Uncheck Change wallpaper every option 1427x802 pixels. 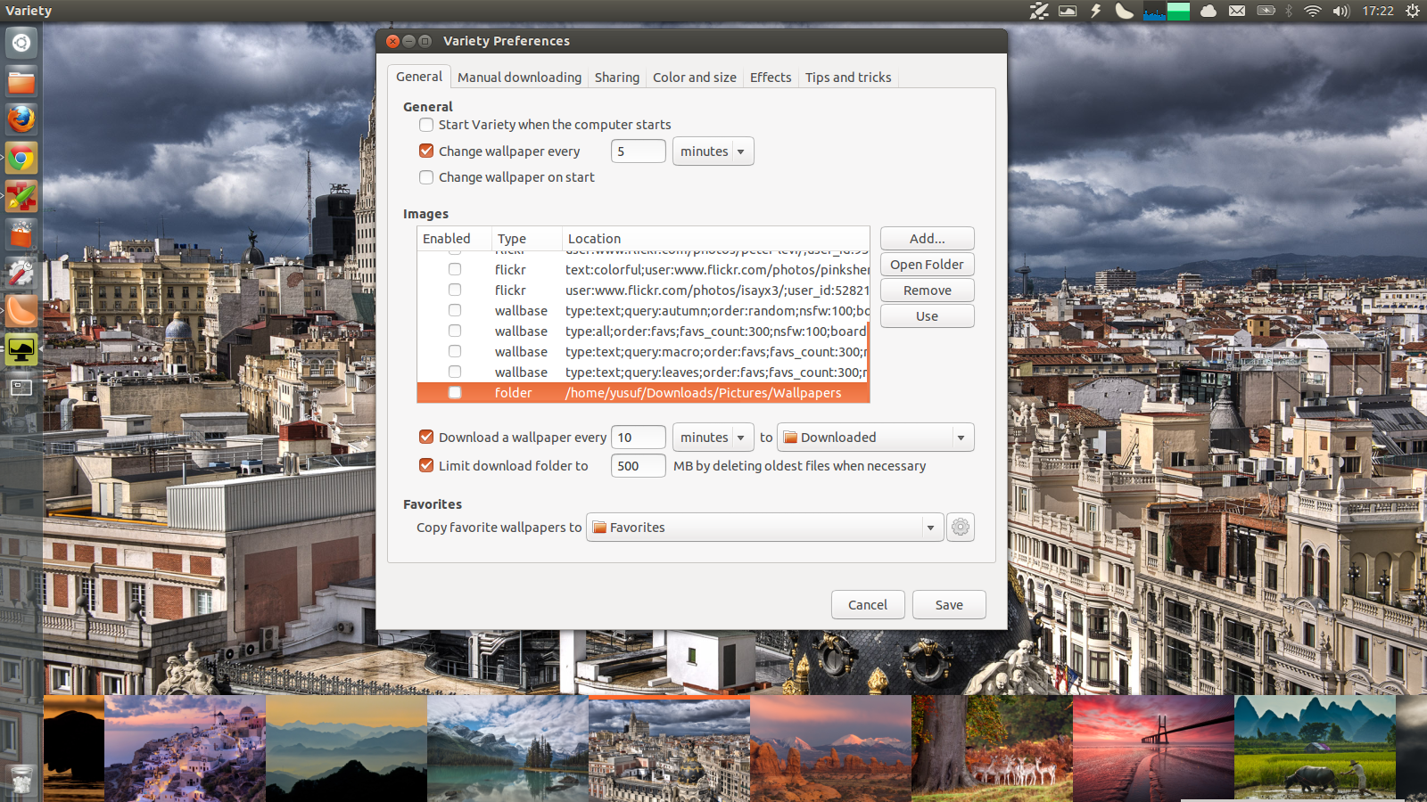click(x=425, y=151)
